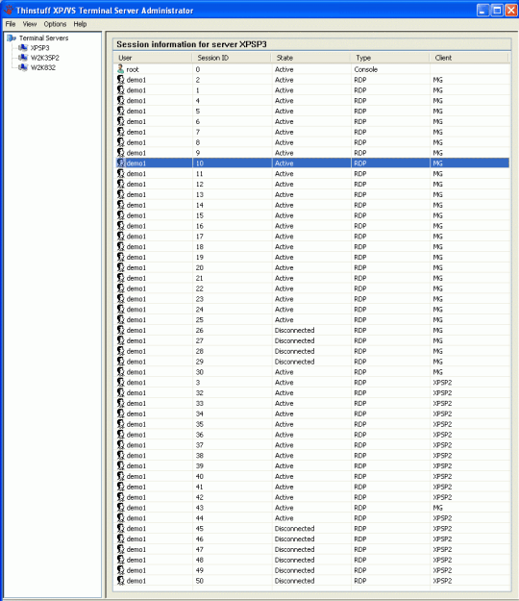Screen dimensions: 519x601
Task: Click the 'RDP' type of session 40
Action: [x=360, y=476]
